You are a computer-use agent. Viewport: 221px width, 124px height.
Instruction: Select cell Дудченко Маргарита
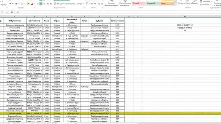pyautogui.click(x=15, y=25)
